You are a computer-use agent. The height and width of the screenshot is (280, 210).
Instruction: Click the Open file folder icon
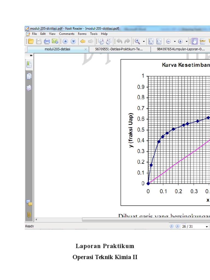point(31,41)
